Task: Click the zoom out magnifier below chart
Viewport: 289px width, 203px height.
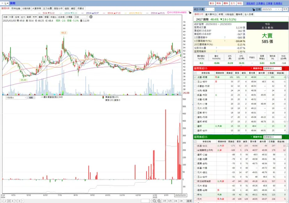Action: pyautogui.click(x=154, y=201)
